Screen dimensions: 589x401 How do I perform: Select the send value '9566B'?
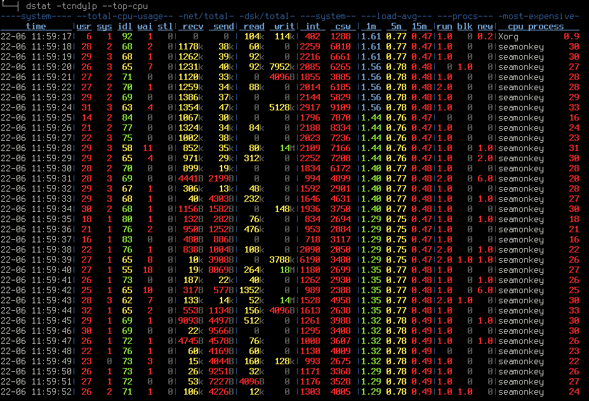pos(221,331)
